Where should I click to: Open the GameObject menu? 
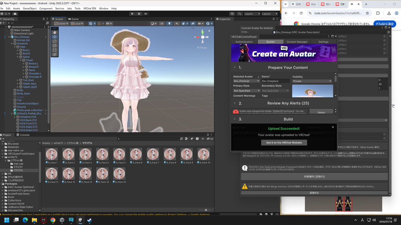pyautogui.click(x=30, y=8)
